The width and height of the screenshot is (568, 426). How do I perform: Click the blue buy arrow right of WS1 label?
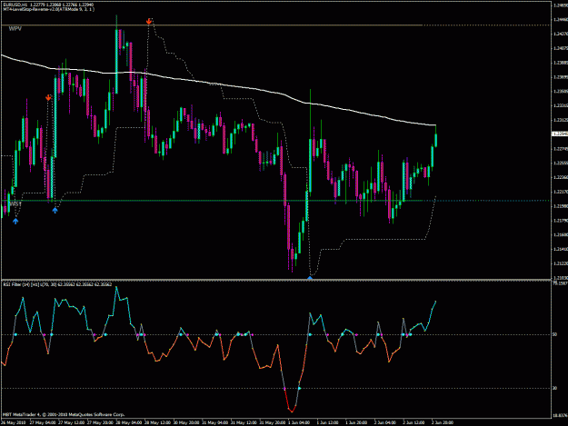[55, 210]
